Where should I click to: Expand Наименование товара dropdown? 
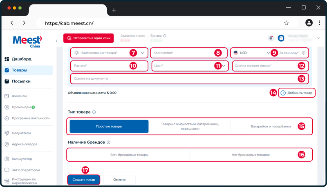pos(142,53)
